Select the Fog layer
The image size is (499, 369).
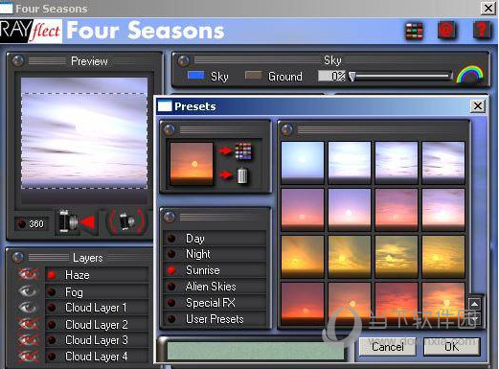pos(97,291)
